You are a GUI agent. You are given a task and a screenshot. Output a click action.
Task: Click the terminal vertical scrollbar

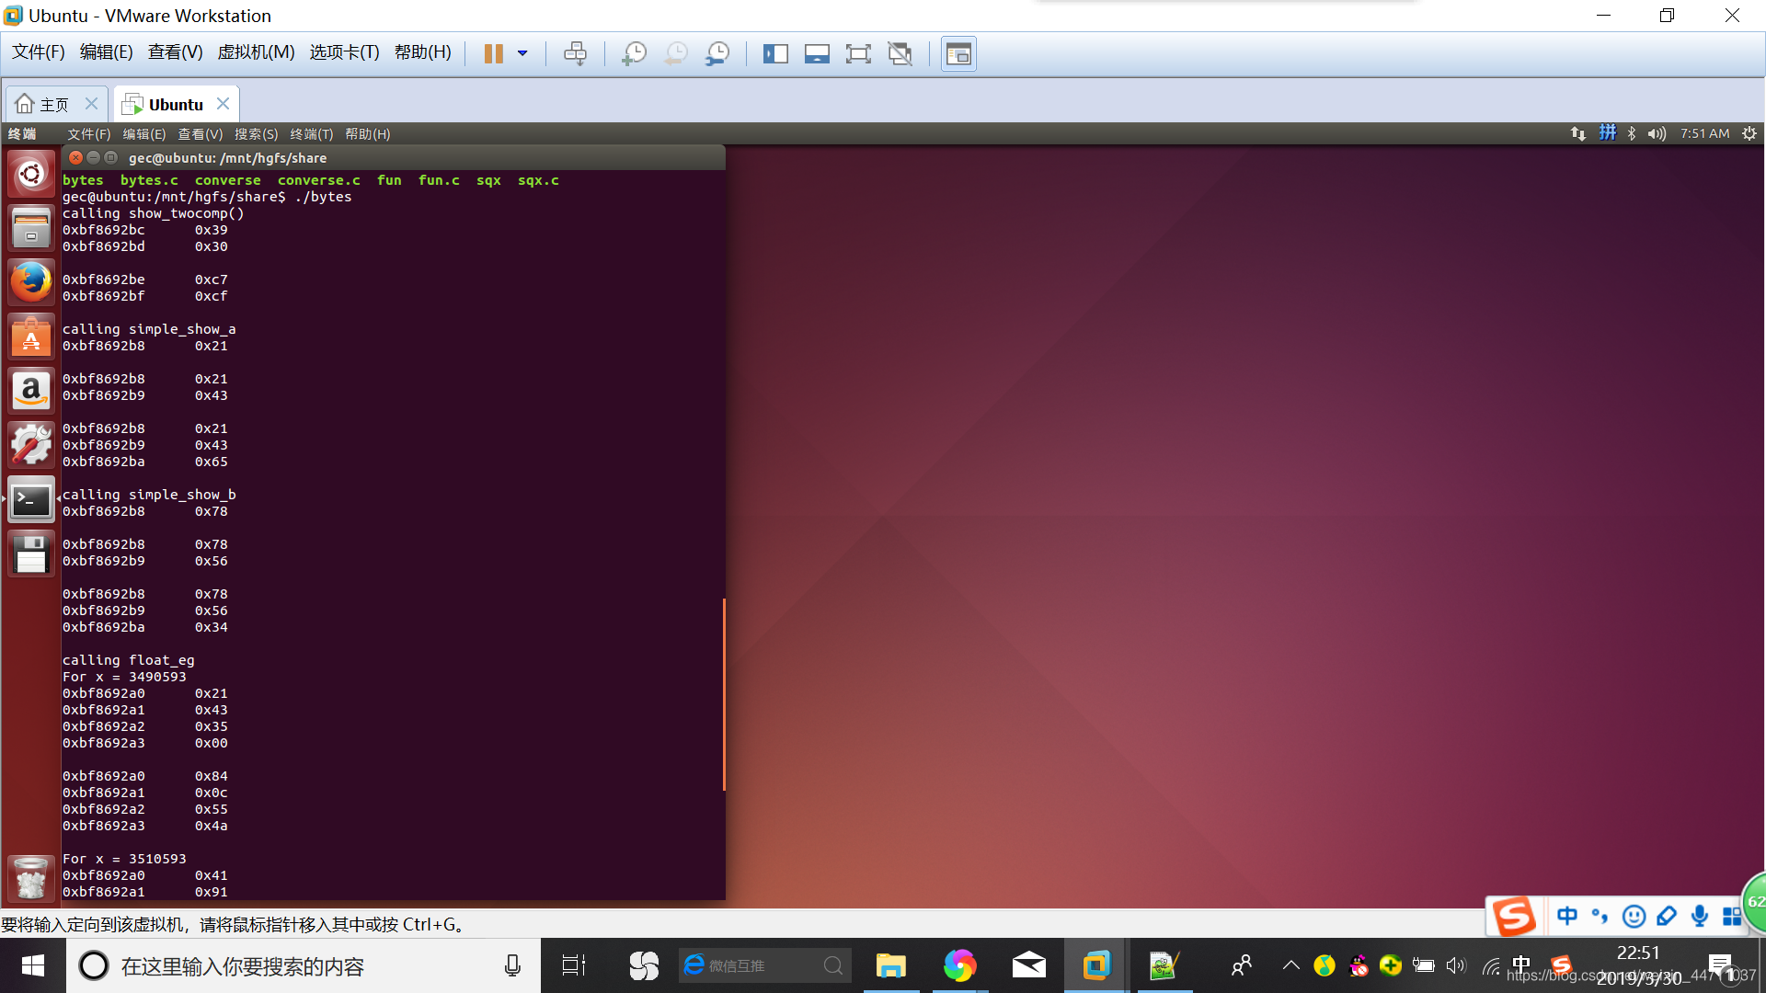pos(724,694)
